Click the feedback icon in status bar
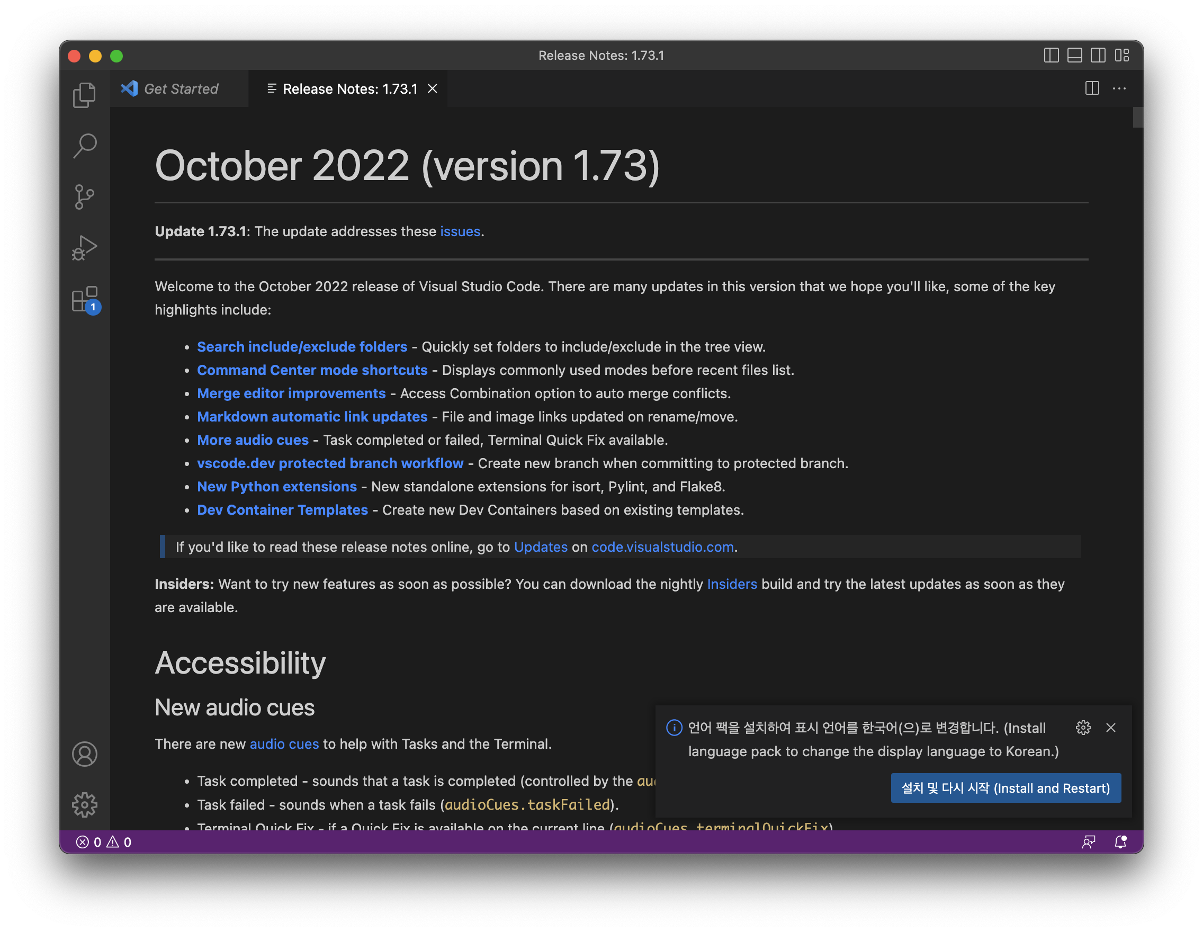 [x=1089, y=842]
